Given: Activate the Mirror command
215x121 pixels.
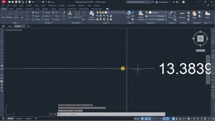Looking at the screenshot, I should [46, 16].
